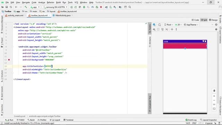This screenshot has width=222, height=125.
Task: Open the Build menu
Action: click(58, 2)
